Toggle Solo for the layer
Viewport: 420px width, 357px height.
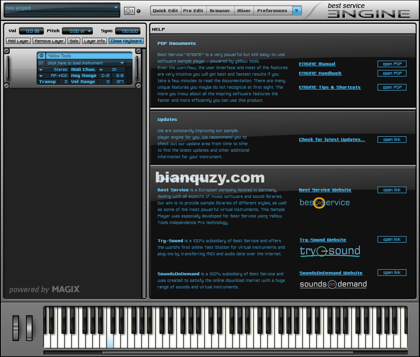74,41
